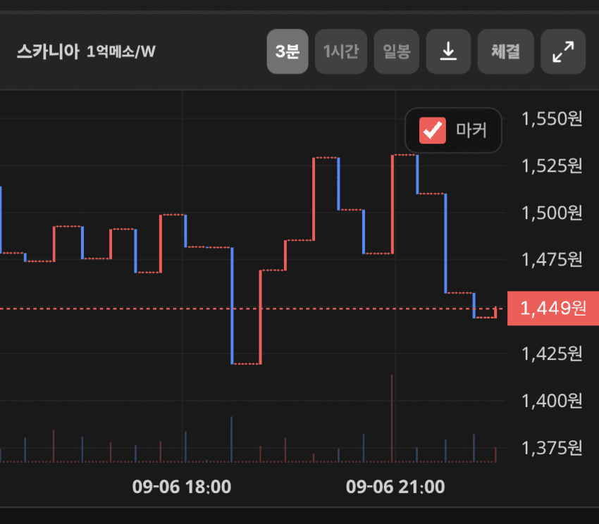Select the 스카니아 chart title
The width and height of the screenshot is (599, 524).
tap(48, 51)
